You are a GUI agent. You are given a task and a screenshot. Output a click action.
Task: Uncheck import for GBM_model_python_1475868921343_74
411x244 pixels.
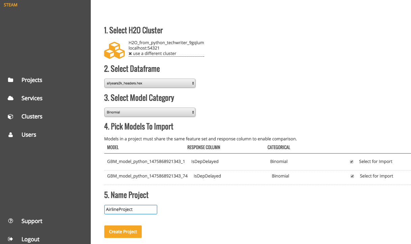point(352,176)
